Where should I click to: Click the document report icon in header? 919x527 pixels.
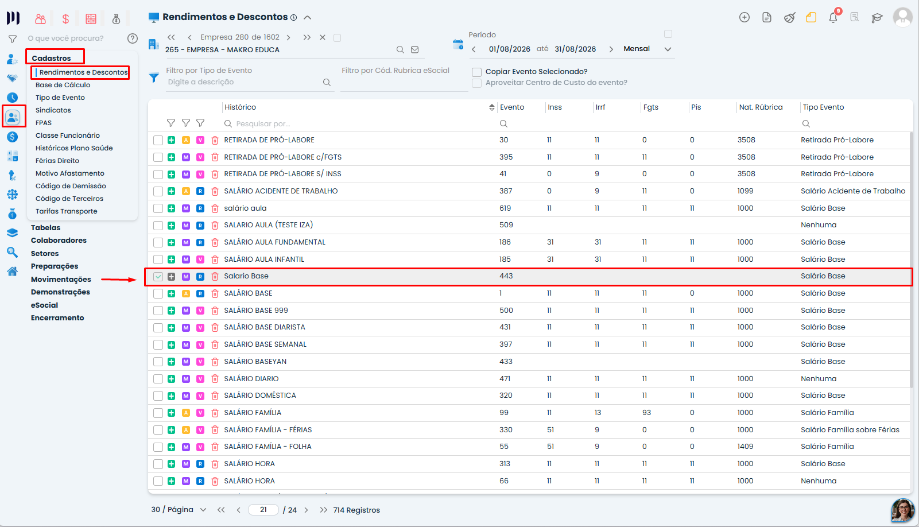click(x=767, y=17)
